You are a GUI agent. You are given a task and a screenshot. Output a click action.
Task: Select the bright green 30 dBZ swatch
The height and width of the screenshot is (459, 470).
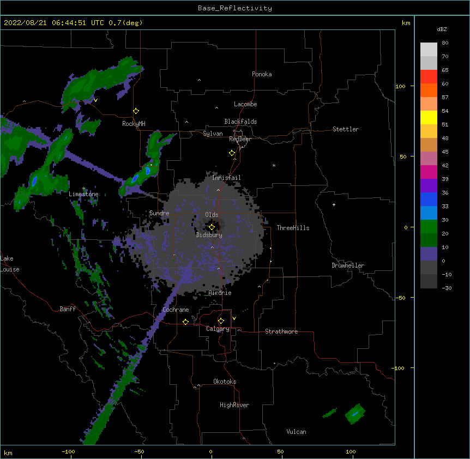click(x=429, y=227)
